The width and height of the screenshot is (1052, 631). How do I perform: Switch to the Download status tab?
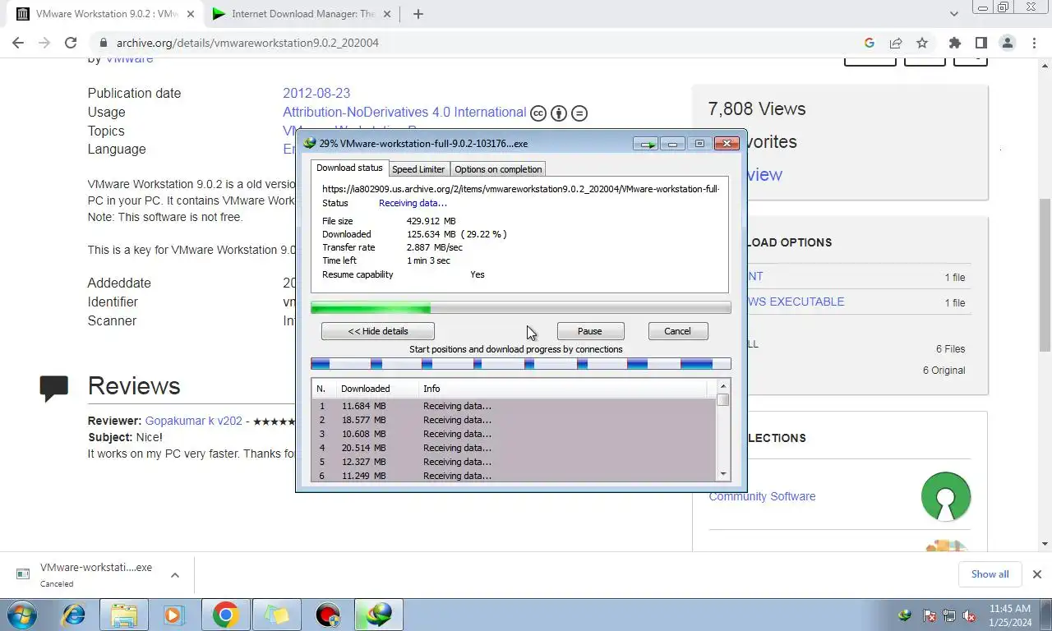click(349, 168)
